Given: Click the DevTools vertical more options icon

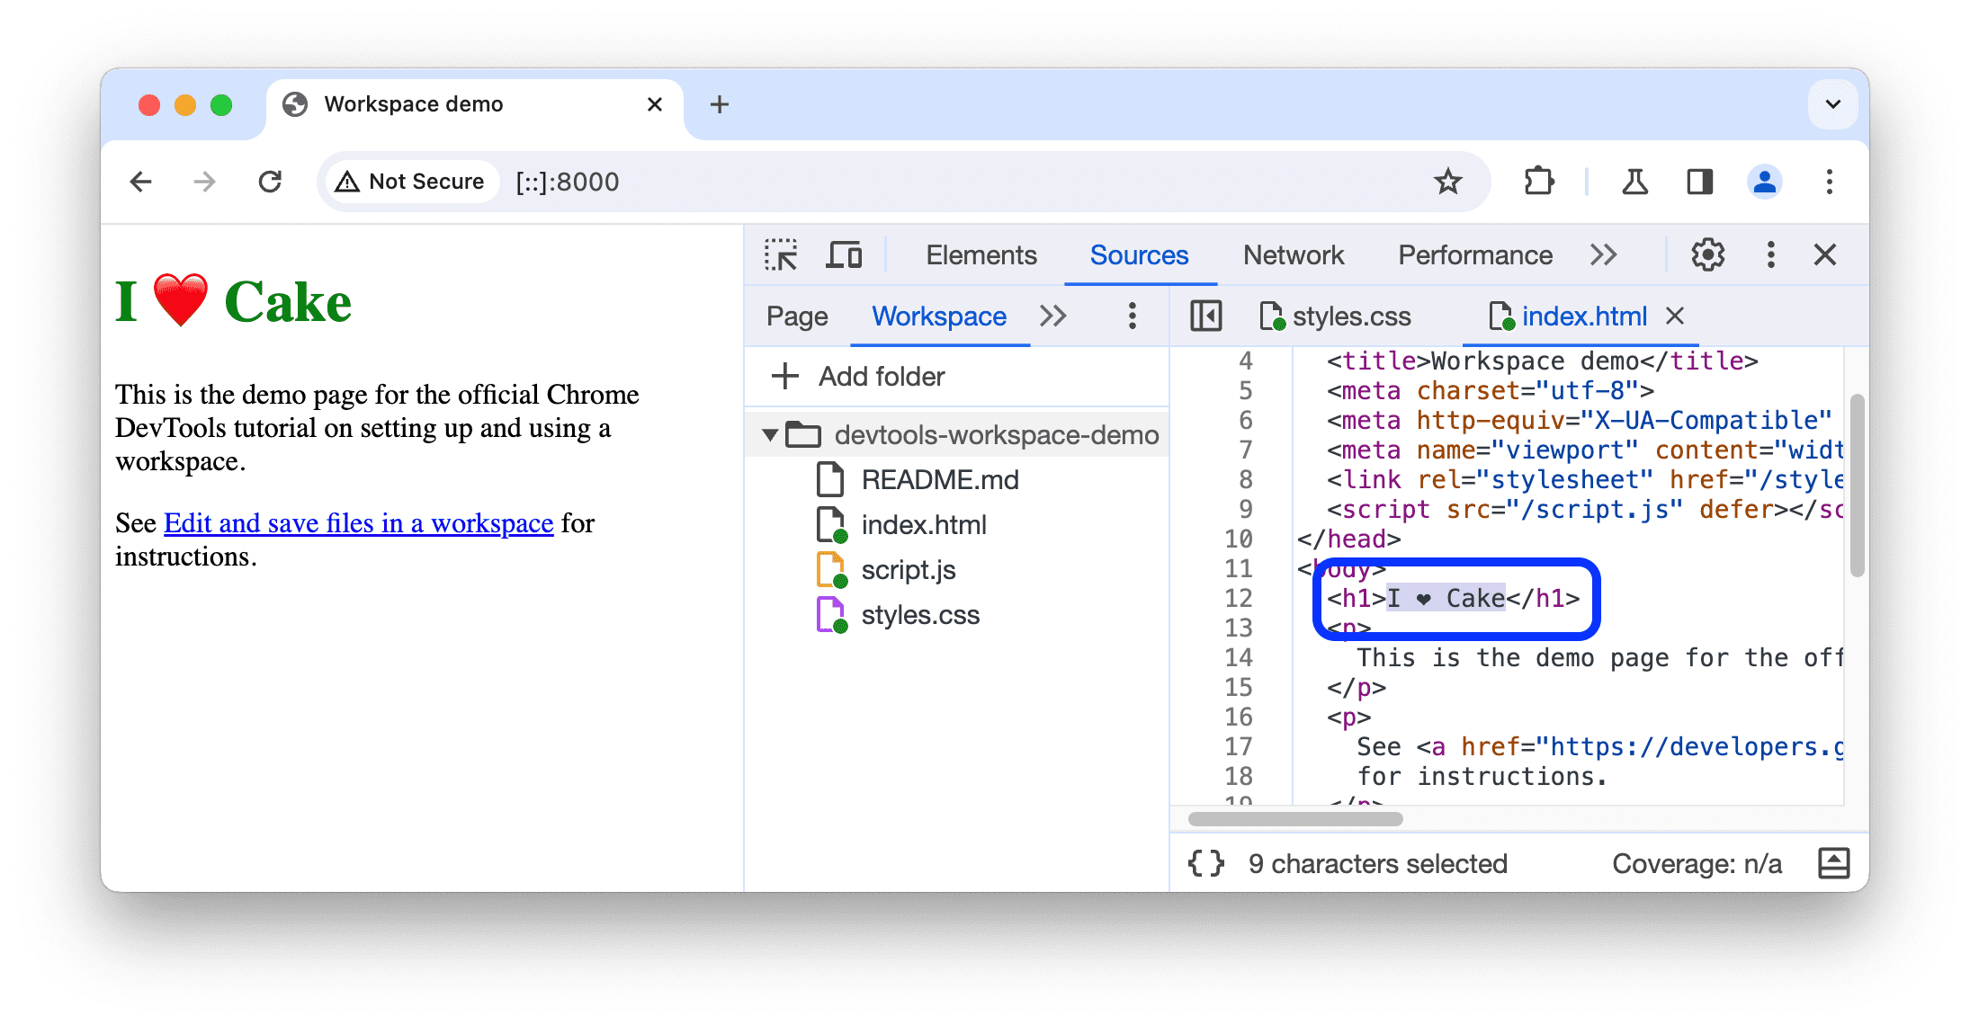Looking at the screenshot, I should pyautogui.click(x=1766, y=255).
